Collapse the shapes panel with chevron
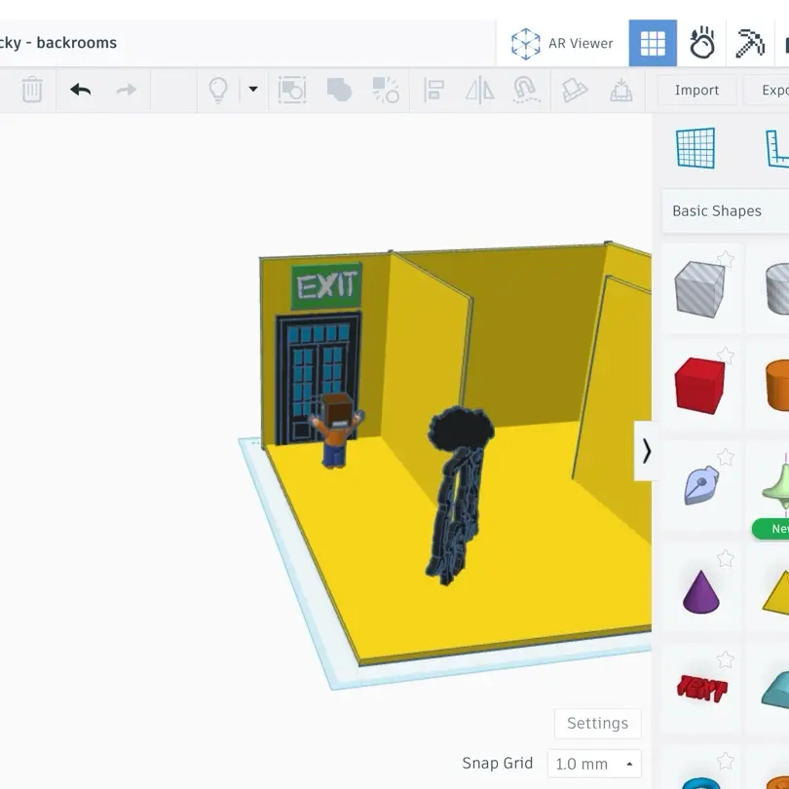The height and width of the screenshot is (789, 789). (646, 451)
